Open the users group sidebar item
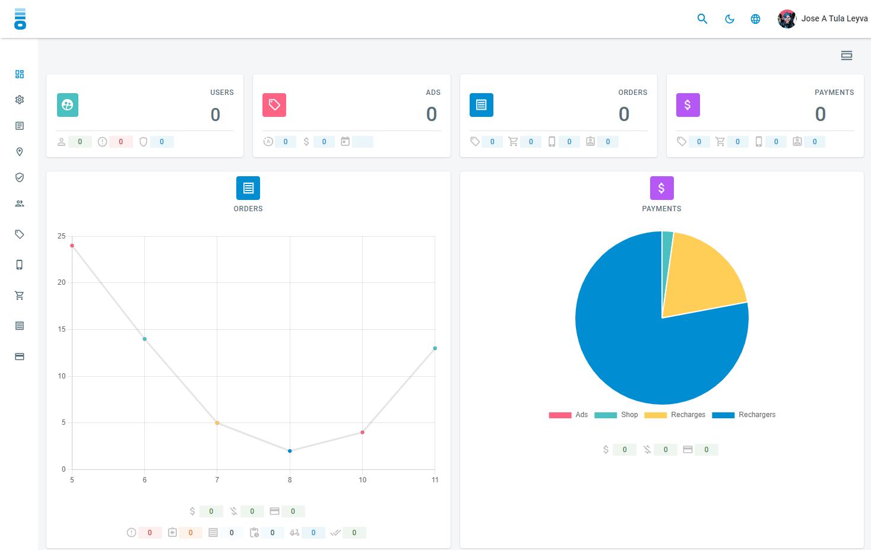The height and width of the screenshot is (550, 871). pos(20,204)
